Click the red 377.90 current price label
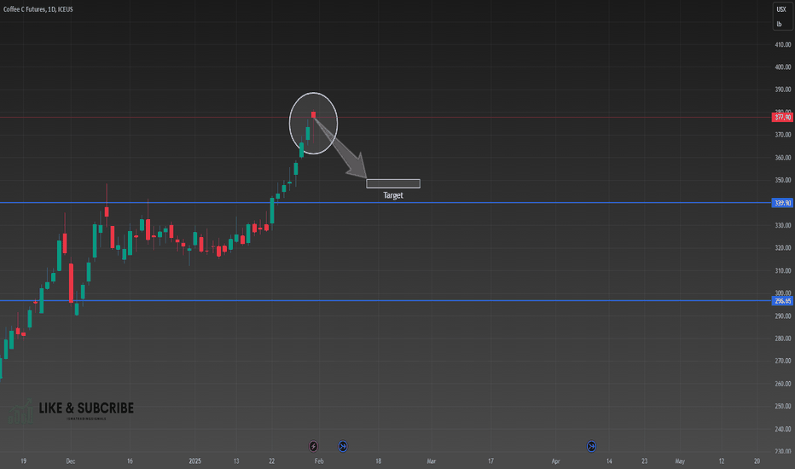This screenshot has height=469, width=795. 782,117
